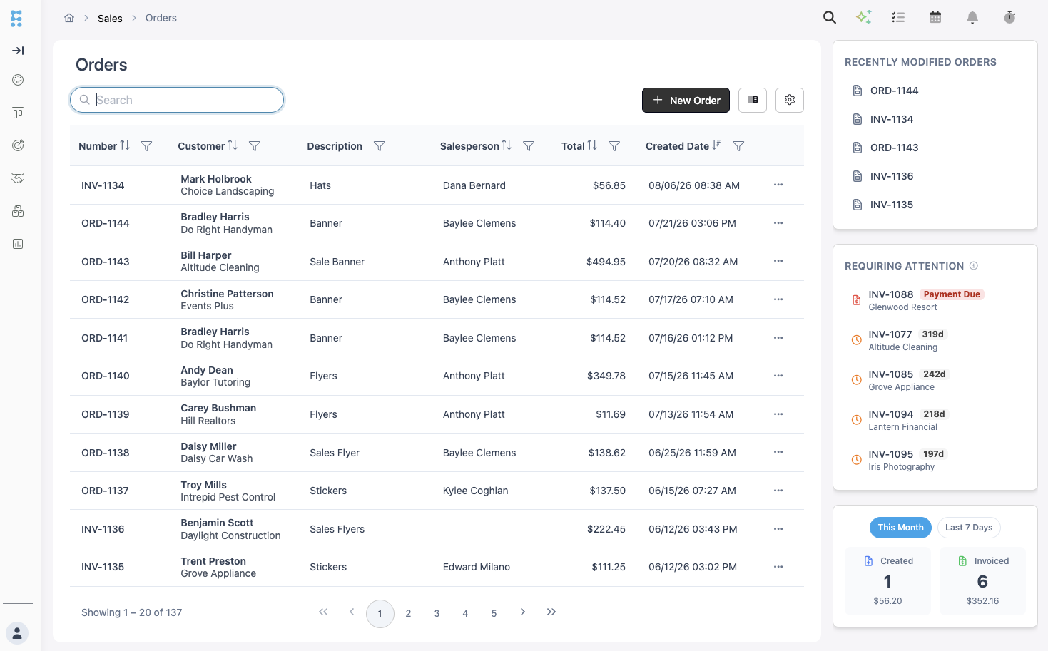Go to home via the breadcrumb house icon

(69, 18)
